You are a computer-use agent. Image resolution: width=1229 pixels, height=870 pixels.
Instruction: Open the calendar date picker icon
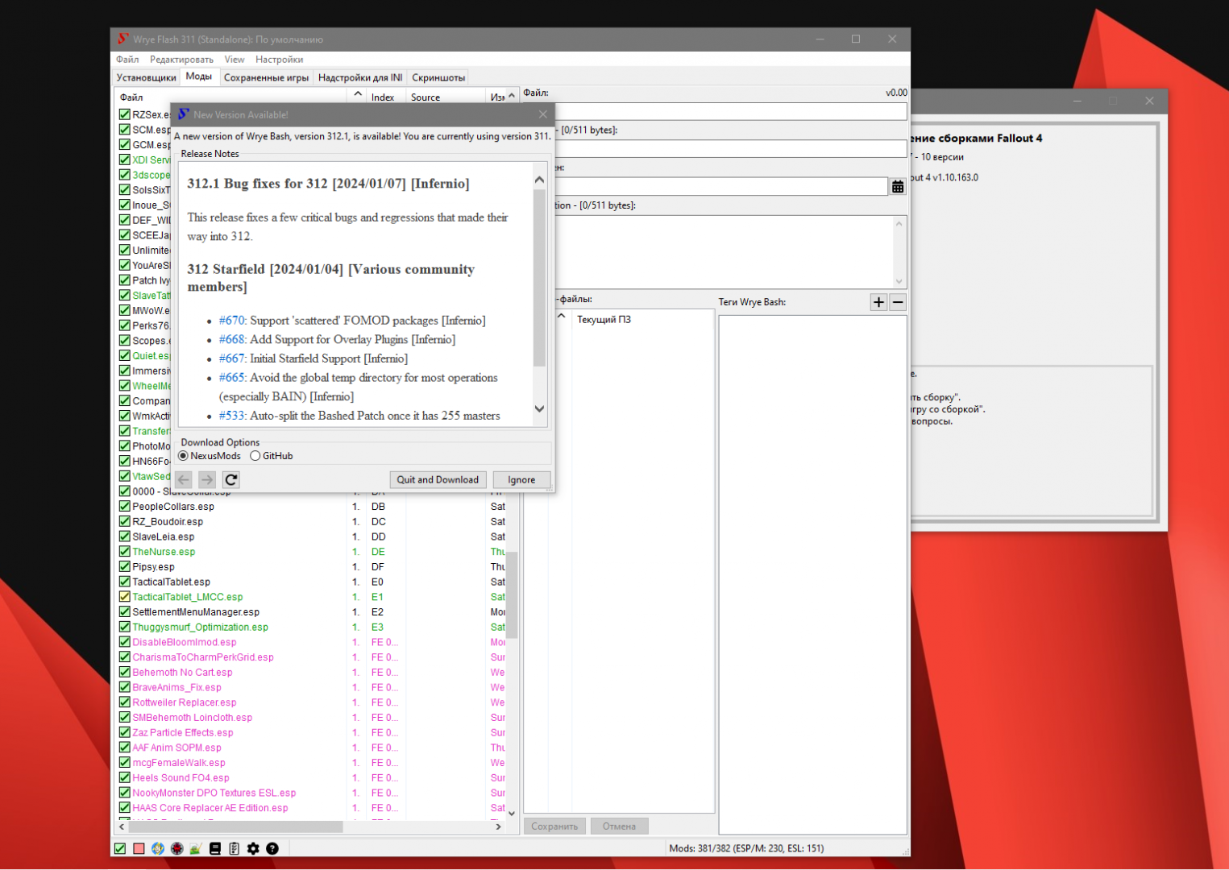point(897,187)
